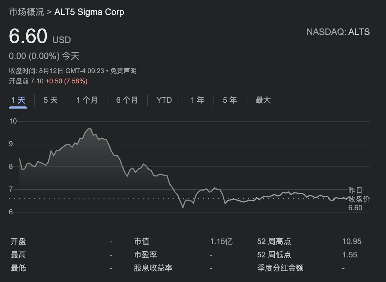
Task: Open the 市场概况 breadcrumb link
Action: (x=27, y=12)
